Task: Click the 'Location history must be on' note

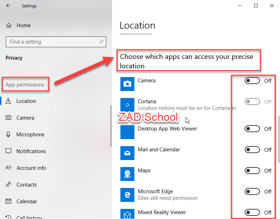Action: coord(187,108)
